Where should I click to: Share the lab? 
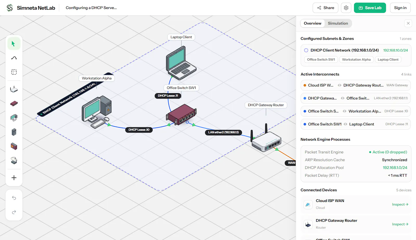click(325, 8)
